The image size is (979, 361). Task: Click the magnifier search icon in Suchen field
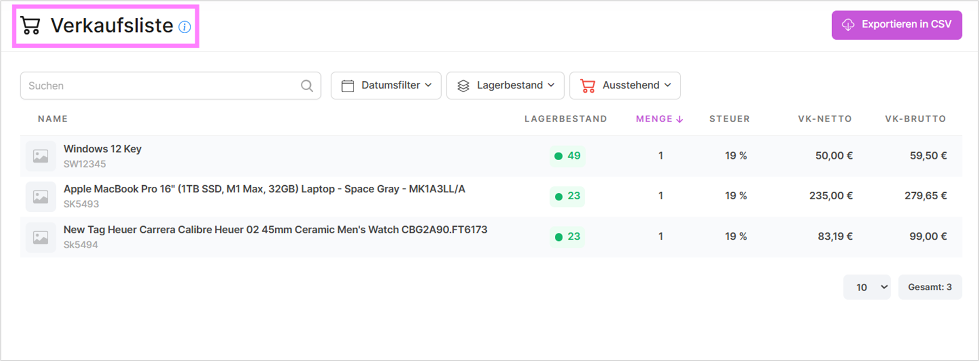point(307,86)
